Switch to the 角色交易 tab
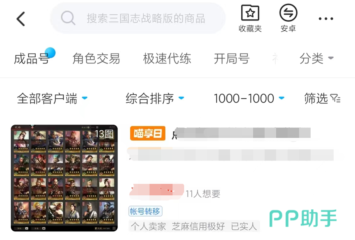This screenshot has height=240, width=355. pos(96,59)
